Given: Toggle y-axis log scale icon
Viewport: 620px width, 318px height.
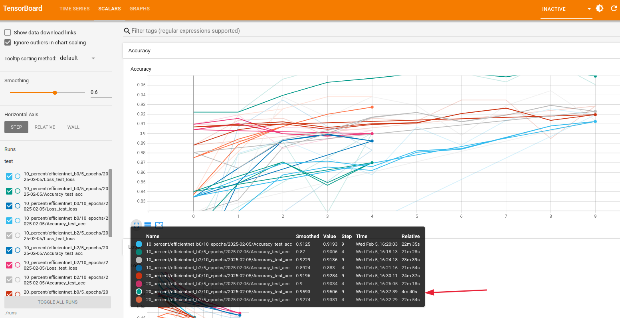Looking at the screenshot, I should point(148,225).
